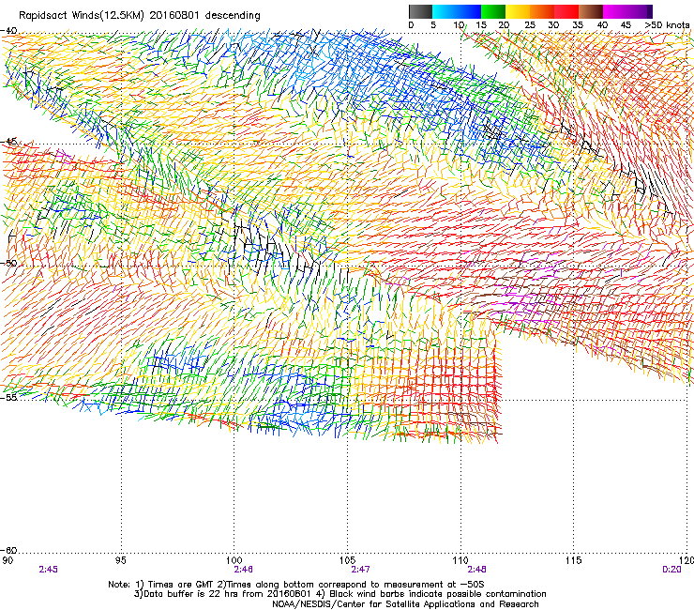694x610 pixels.
Task: Select the blue 10-15 knots legend swatch
Action: [469, 11]
